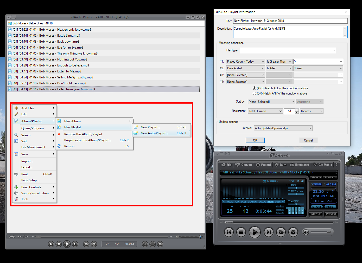Skip to previous track in main jetAudio player
This screenshot has height=263, width=362.
pos(229,232)
